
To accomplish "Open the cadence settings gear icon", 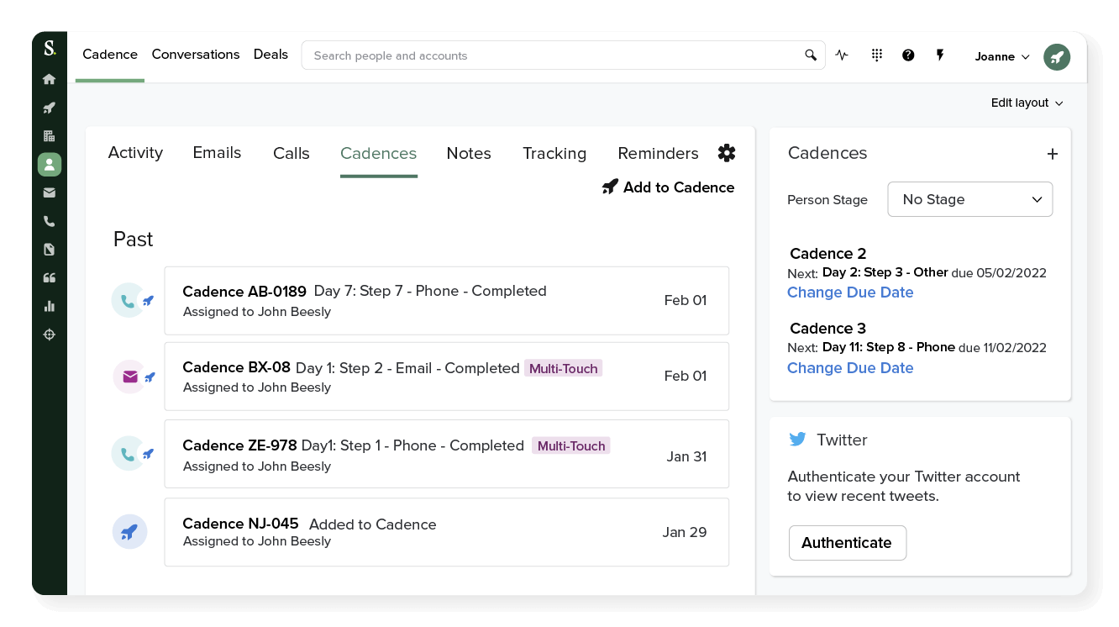I will point(726,153).
